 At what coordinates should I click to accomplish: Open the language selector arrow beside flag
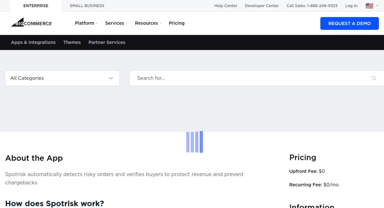tap(377, 6)
